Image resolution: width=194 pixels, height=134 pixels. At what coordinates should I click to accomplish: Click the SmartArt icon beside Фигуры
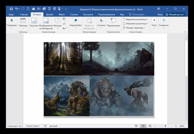[64, 19]
